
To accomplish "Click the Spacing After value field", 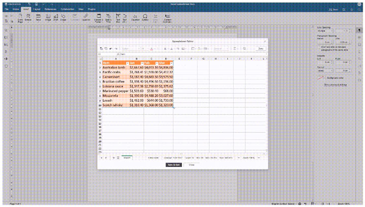I will coord(344,43).
